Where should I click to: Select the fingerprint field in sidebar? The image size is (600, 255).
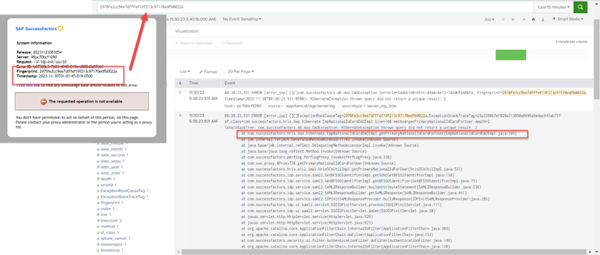click(x=109, y=203)
